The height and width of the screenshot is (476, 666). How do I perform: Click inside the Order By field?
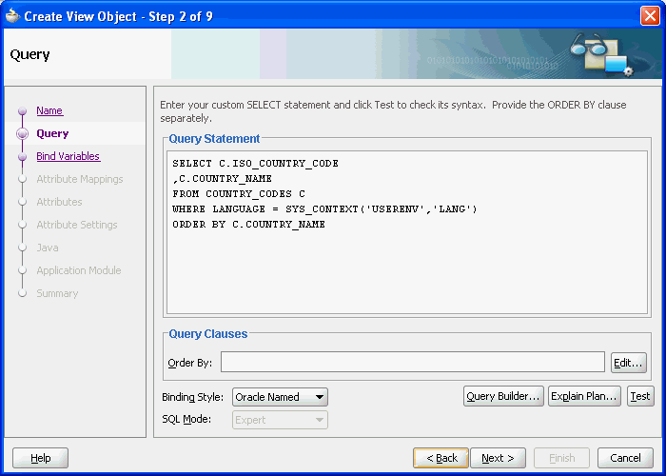tap(412, 362)
